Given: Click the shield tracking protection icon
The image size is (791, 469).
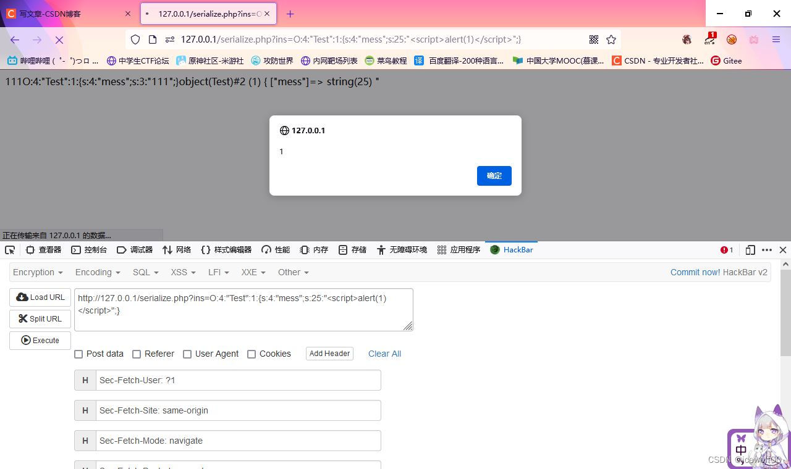Looking at the screenshot, I should click(x=135, y=39).
